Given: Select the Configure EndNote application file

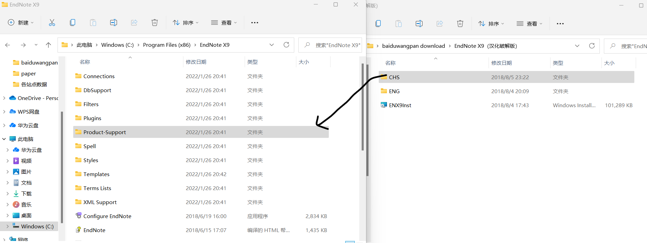Looking at the screenshot, I should (x=201, y=216).
